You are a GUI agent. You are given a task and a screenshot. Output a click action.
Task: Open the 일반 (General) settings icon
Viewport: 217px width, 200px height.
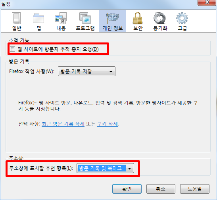16,18
